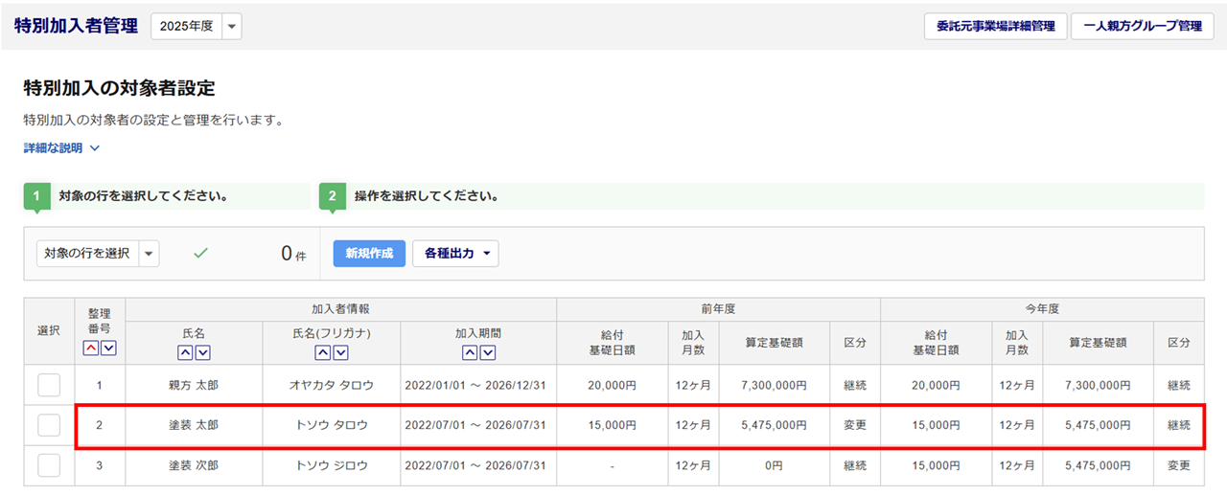Sort 氏名 column ascending

click(x=185, y=352)
